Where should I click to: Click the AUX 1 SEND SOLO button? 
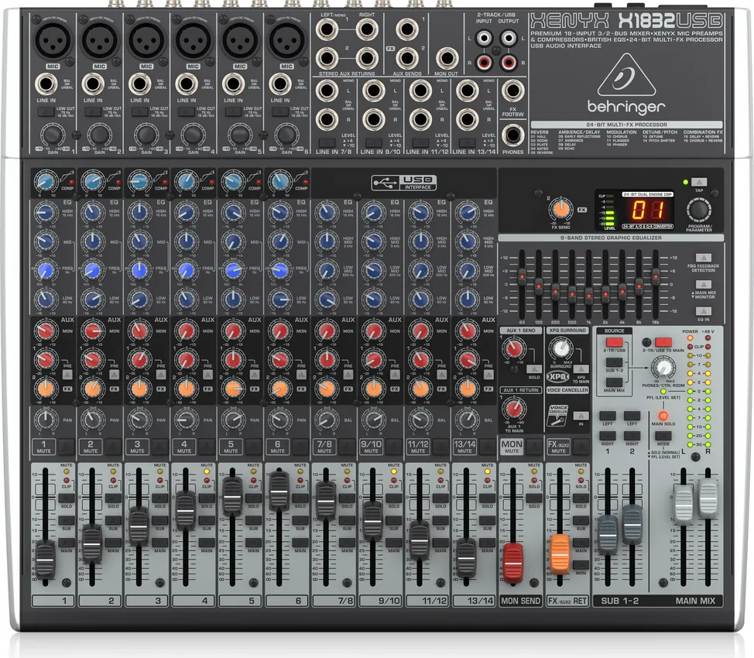[534, 369]
